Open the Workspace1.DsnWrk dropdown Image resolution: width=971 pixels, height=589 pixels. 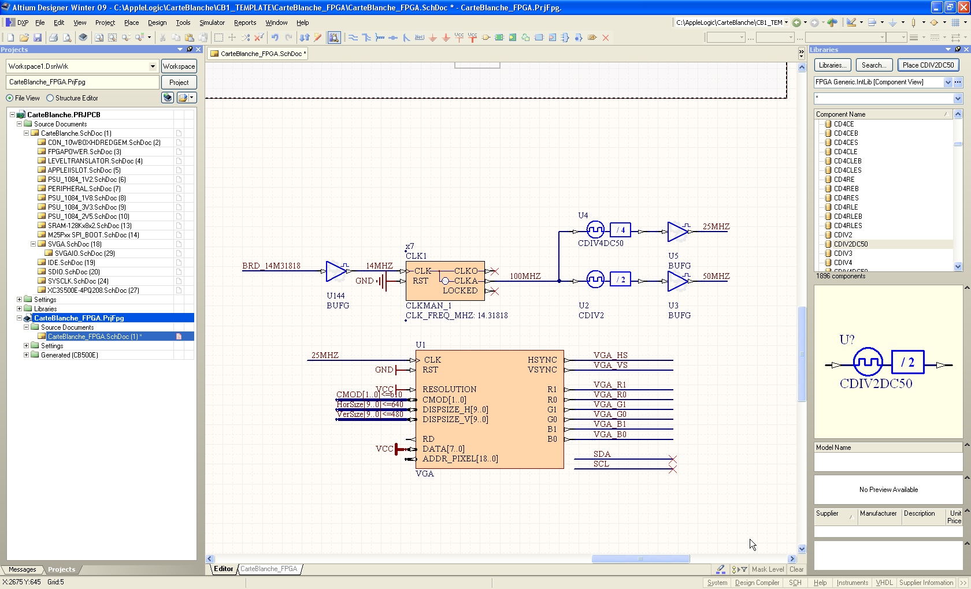coord(153,66)
